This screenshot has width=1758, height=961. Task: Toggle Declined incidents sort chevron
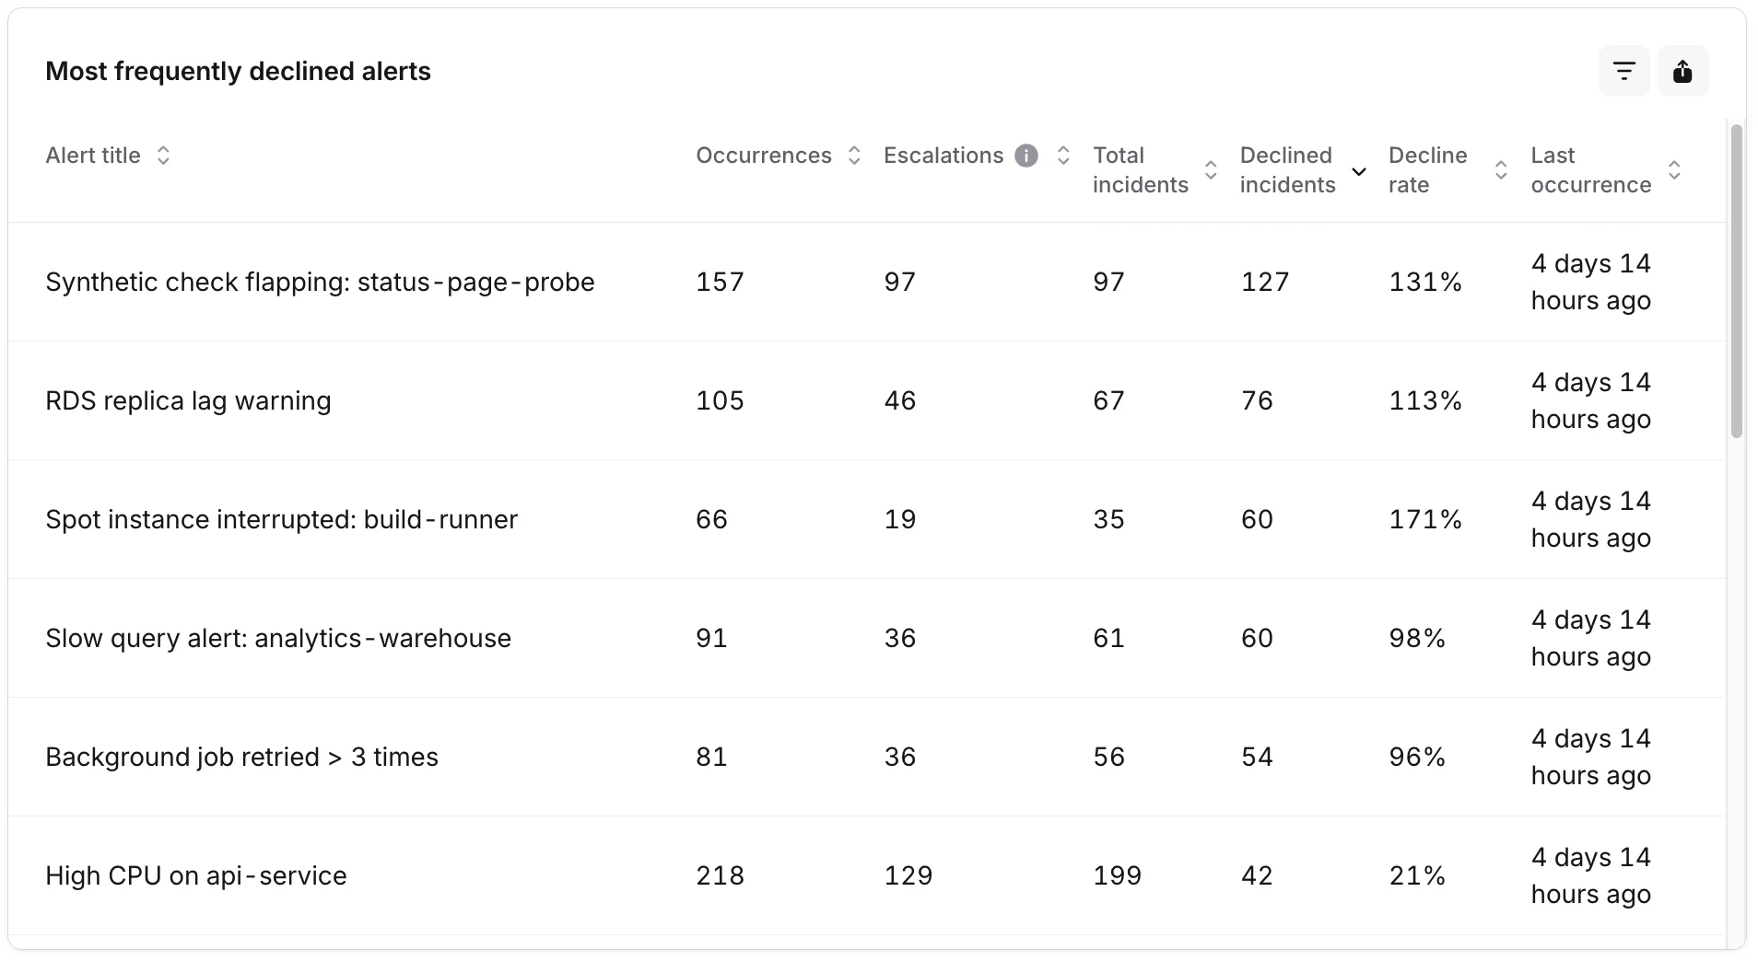tap(1358, 171)
